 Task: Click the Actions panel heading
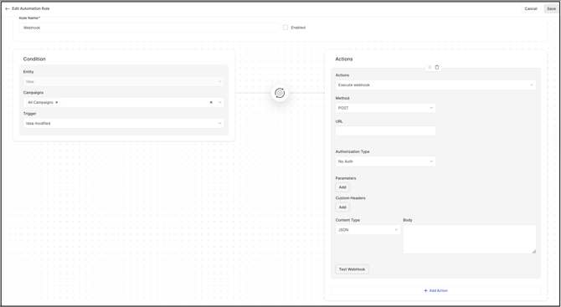(x=344, y=59)
